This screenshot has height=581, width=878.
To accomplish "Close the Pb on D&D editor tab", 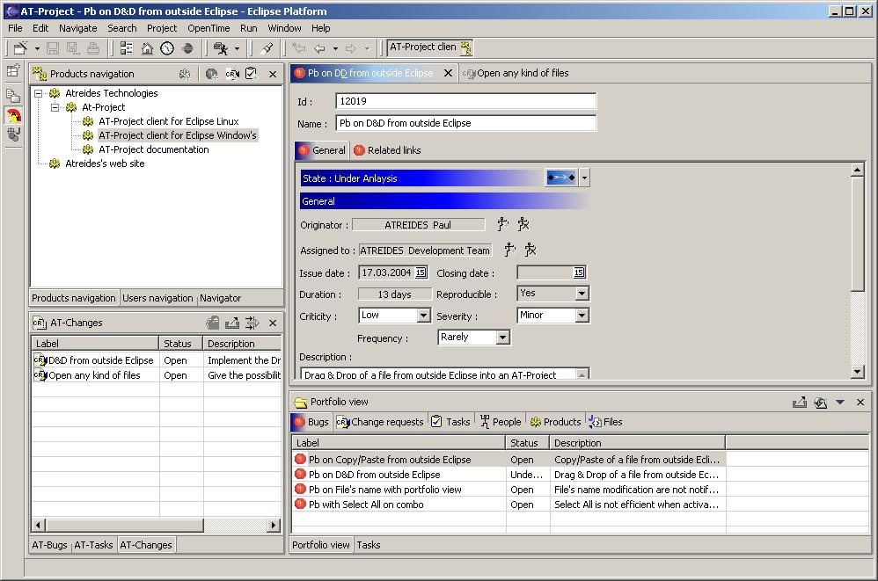I will pyautogui.click(x=448, y=73).
